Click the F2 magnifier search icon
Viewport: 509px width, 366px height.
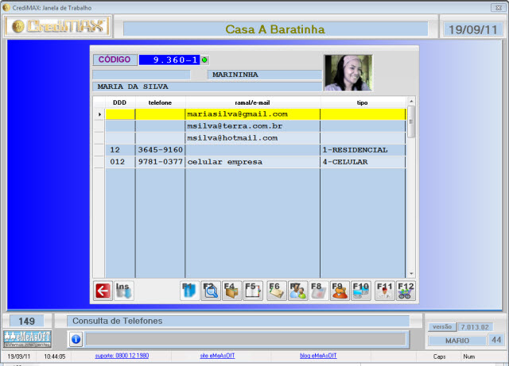pos(211,291)
